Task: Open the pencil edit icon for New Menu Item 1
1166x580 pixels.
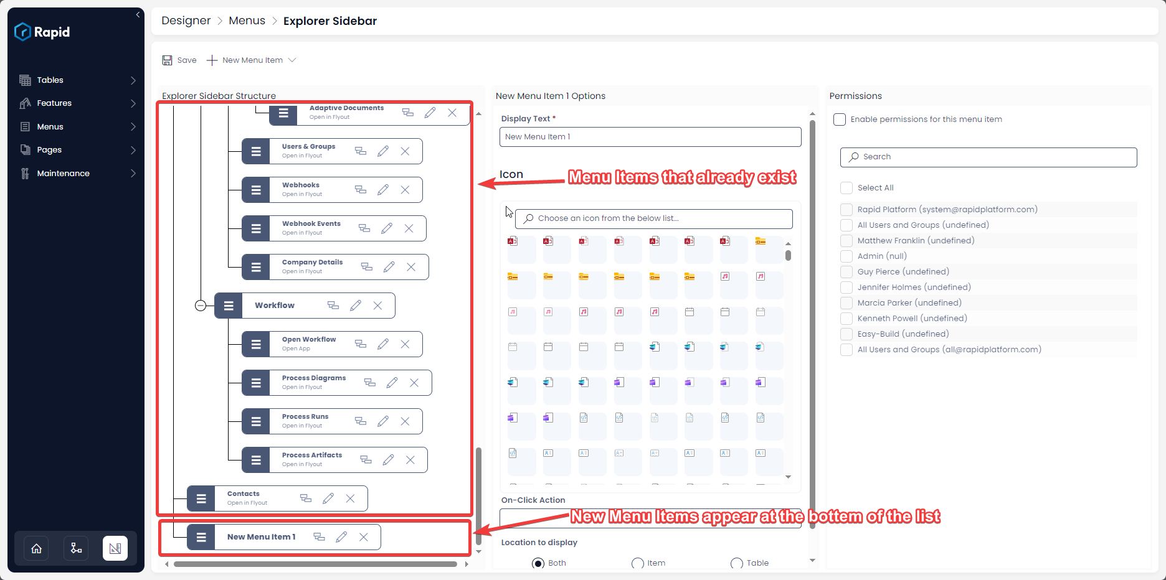Action: (x=341, y=536)
